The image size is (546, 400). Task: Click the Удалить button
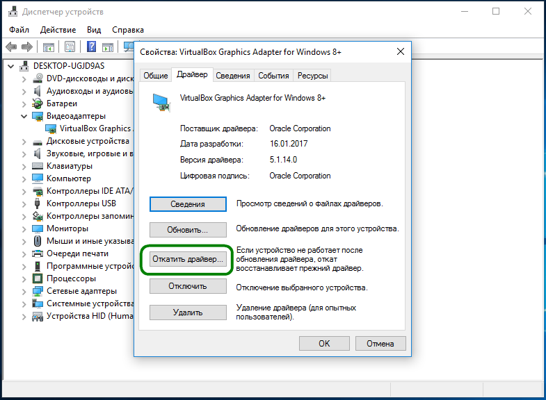point(188,312)
